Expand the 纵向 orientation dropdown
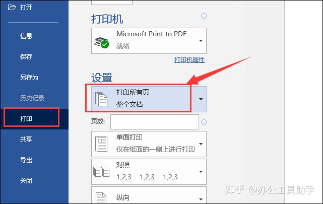Image resolution: width=323 pixels, height=204 pixels. 201,199
